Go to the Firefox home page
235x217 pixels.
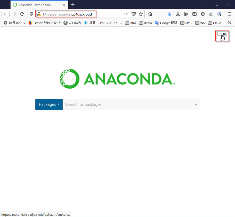click(150, 14)
